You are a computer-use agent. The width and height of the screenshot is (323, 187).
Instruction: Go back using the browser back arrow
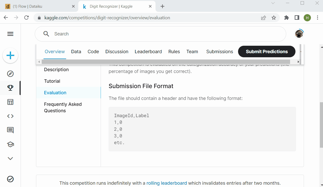pos(6,18)
